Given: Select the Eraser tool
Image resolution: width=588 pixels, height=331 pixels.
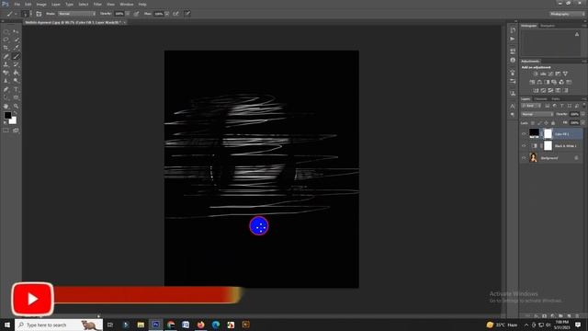Looking at the screenshot, I should (6, 73).
